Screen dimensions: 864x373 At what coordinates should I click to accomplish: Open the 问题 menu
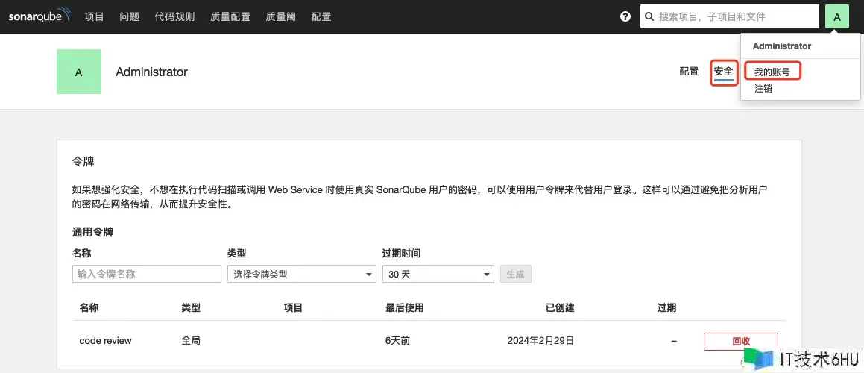(130, 16)
